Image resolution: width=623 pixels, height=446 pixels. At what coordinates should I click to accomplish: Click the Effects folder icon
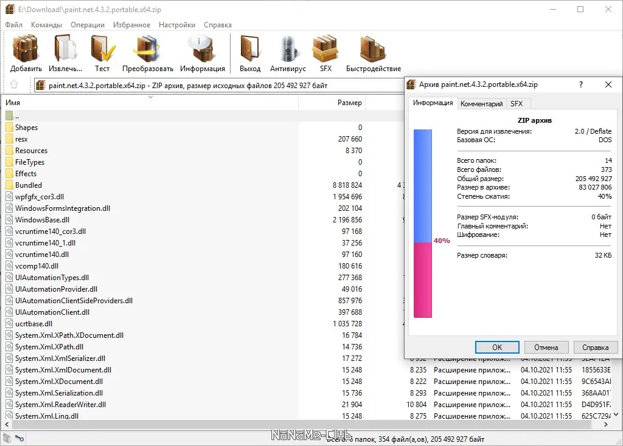pyautogui.click(x=10, y=173)
